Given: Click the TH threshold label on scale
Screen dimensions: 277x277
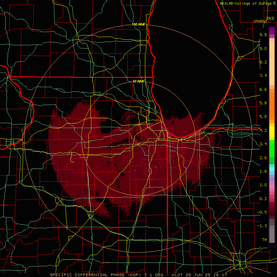Looking at the screenshot, I should [x=264, y=240].
